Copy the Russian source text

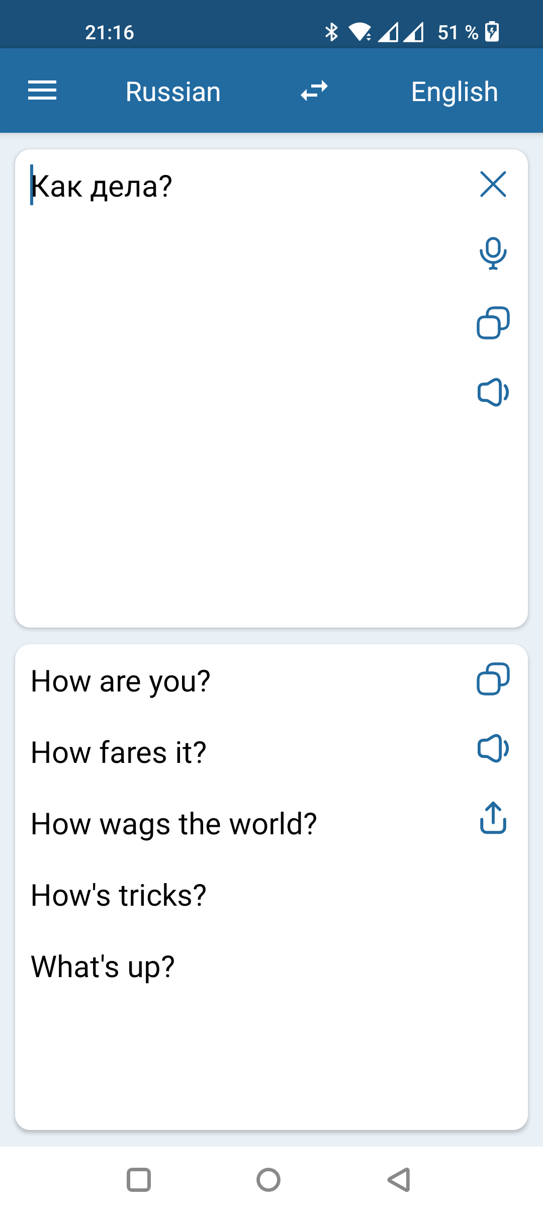tap(493, 323)
